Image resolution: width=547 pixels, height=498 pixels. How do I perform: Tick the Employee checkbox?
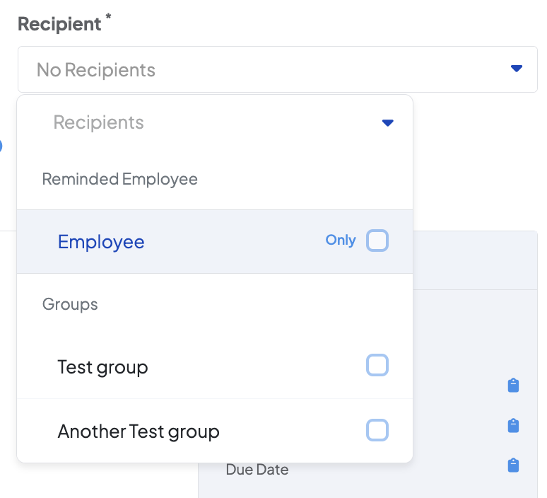click(x=377, y=241)
